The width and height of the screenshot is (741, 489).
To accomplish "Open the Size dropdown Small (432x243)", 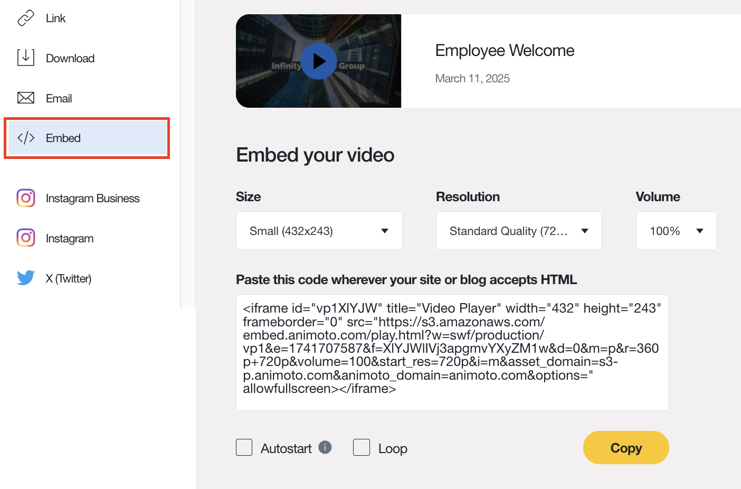I will 319,231.
